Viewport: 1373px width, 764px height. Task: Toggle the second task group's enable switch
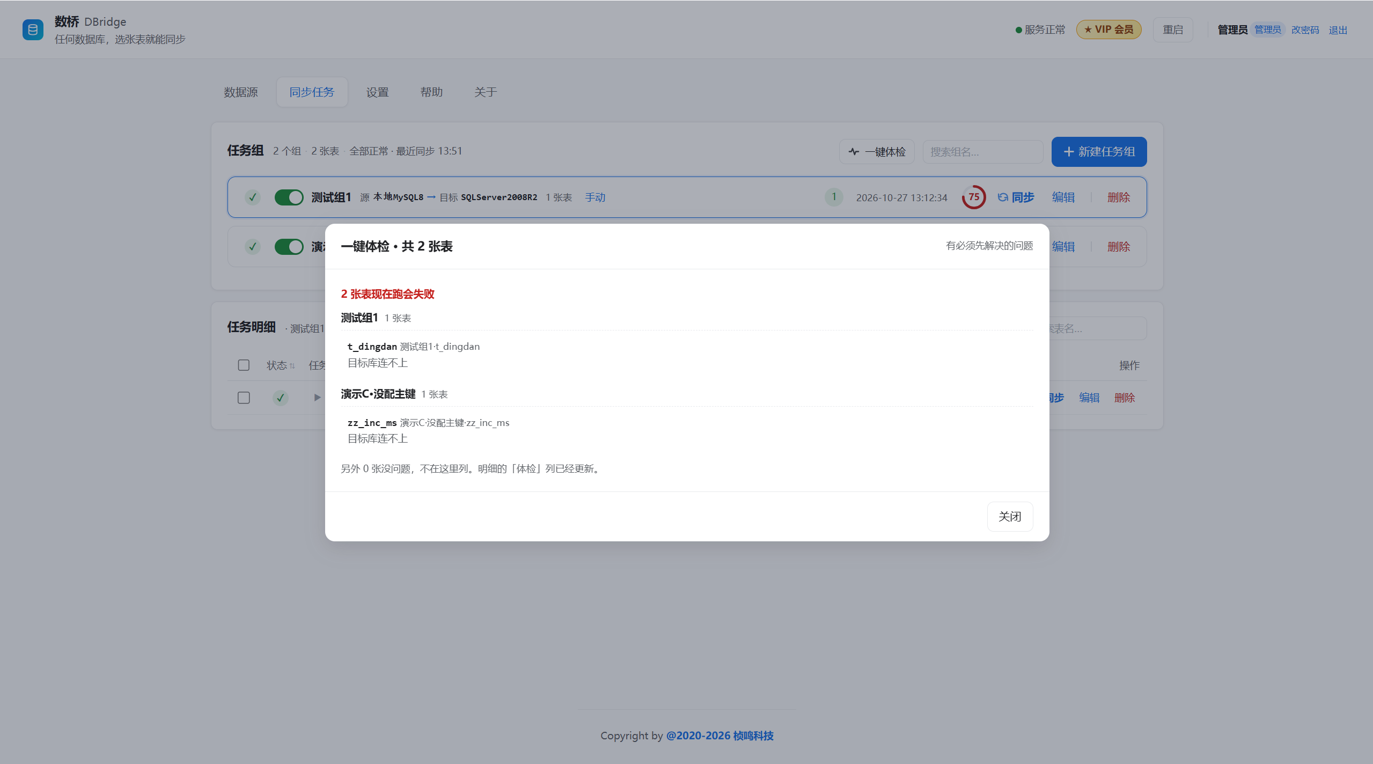[289, 247]
